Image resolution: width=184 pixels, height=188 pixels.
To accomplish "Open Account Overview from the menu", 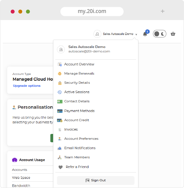I will [79, 64].
